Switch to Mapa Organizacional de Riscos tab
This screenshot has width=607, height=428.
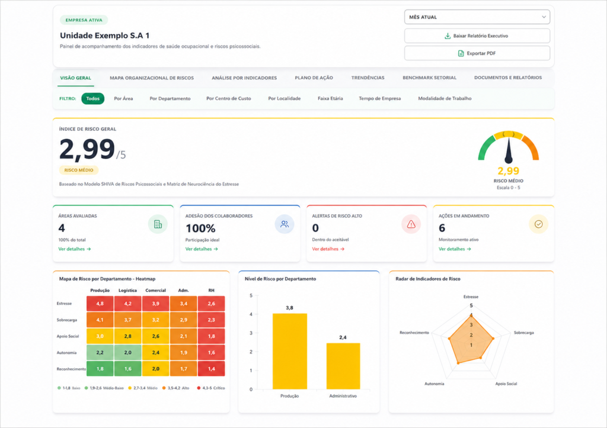pyautogui.click(x=152, y=78)
